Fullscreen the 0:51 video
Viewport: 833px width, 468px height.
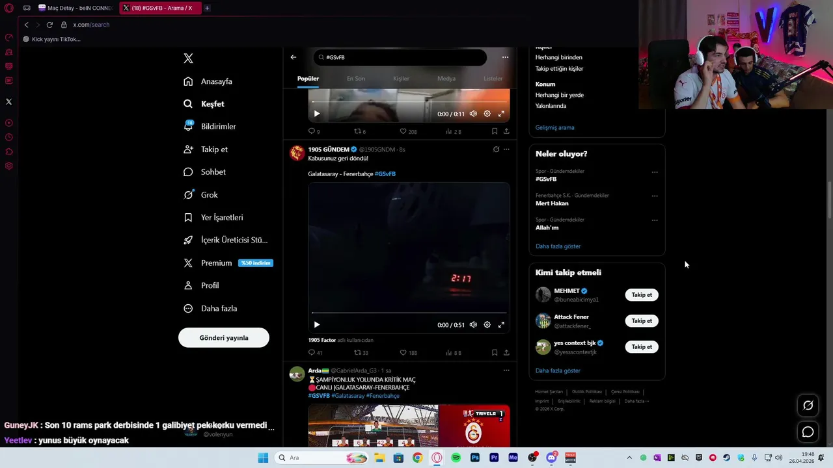[x=501, y=325]
